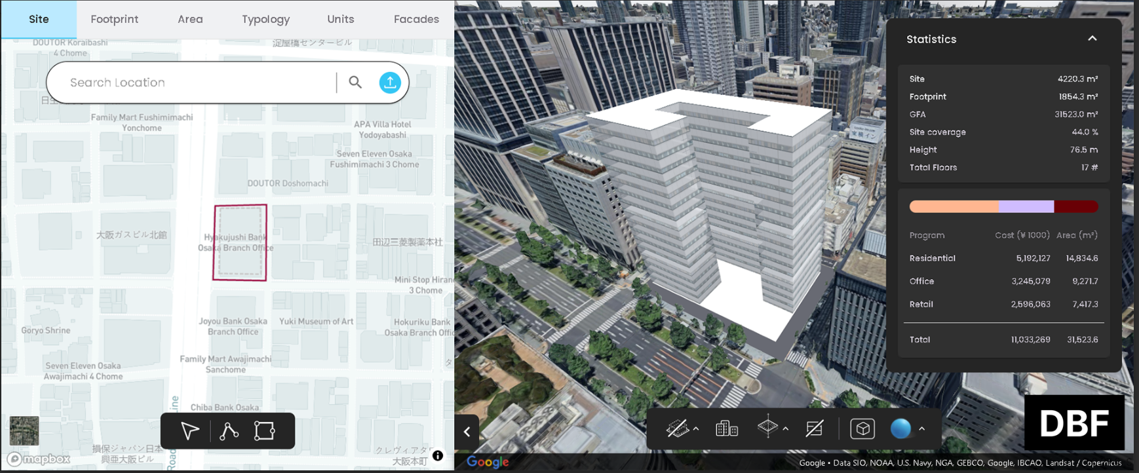Screen dimensions: 1139x473
Task: Open the chevron beside the massing icon
Action: click(x=696, y=429)
